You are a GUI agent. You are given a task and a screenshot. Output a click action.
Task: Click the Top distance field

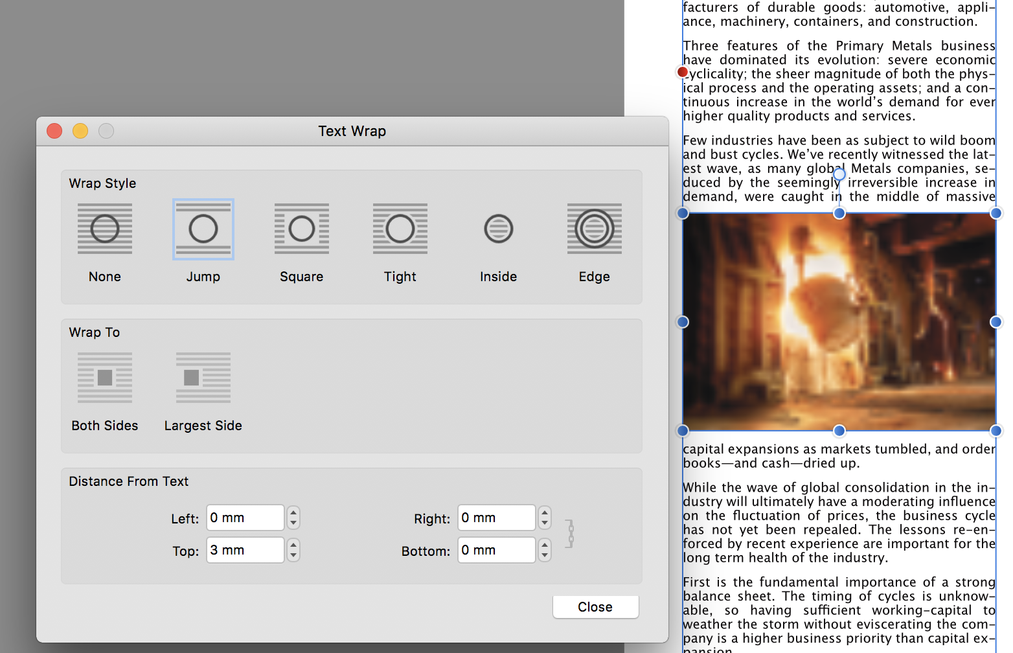[x=245, y=550]
